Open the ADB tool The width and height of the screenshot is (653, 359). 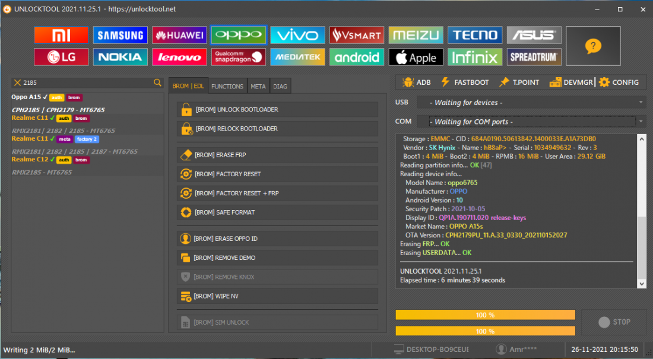(x=417, y=82)
